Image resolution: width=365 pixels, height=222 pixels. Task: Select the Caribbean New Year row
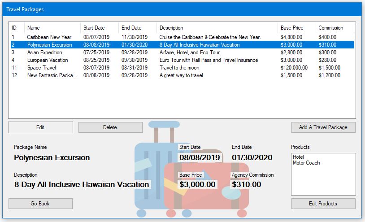click(x=49, y=37)
